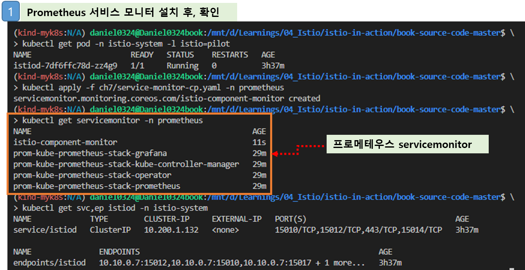Select endpoints list starting 10.10.0.7:15012
Image resolution: width=525 pixels, height=270 pixels.
point(232,263)
